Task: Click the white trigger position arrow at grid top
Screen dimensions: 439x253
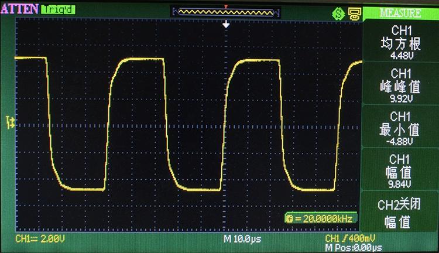Action: click(x=227, y=24)
